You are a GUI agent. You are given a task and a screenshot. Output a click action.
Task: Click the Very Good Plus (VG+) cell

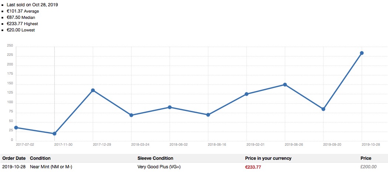(x=159, y=167)
